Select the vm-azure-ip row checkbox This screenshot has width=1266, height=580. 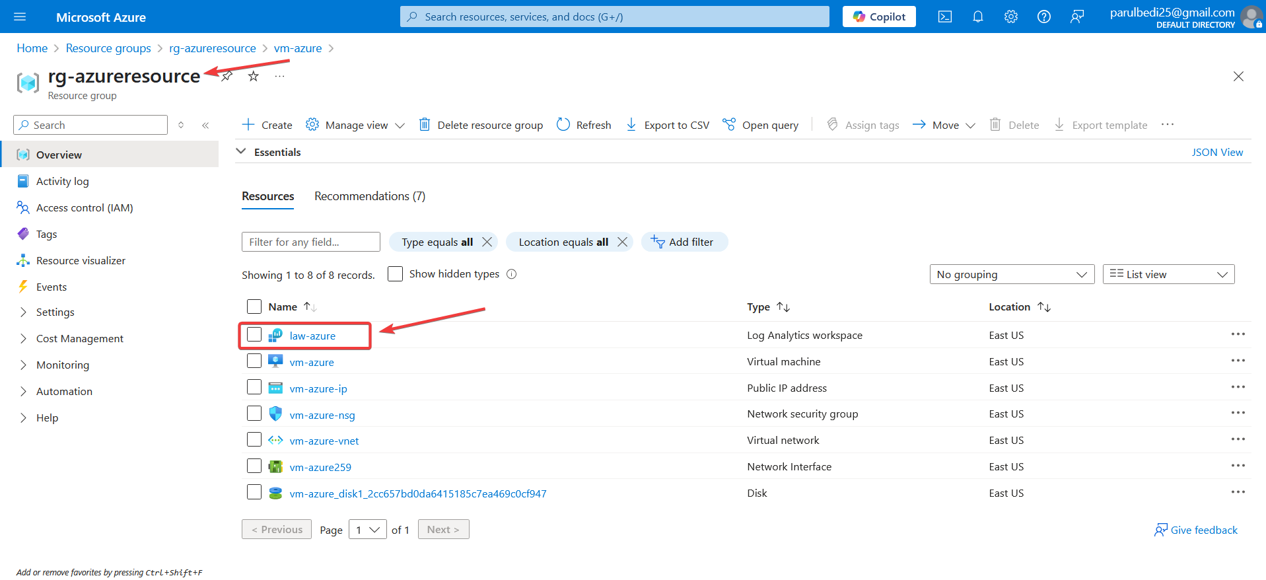254,386
